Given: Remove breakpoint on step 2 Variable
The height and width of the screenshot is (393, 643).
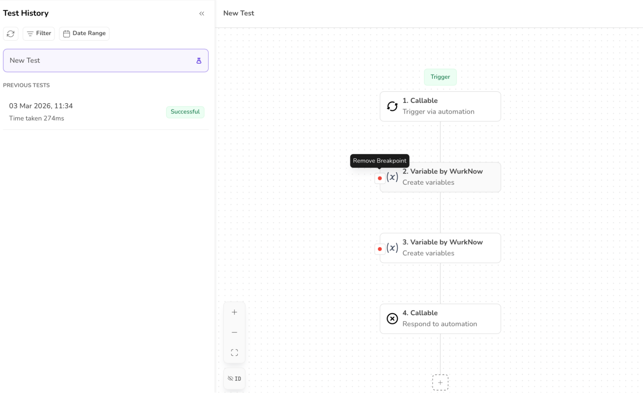Looking at the screenshot, I should pos(380,178).
